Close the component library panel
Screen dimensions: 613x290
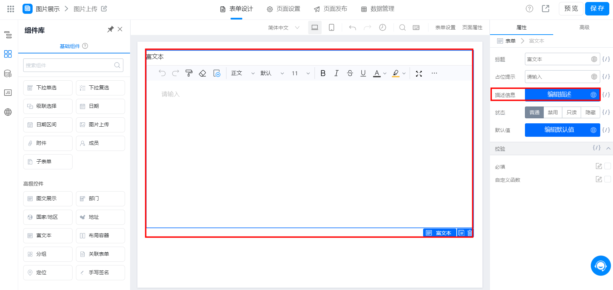click(x=120, y=29)
